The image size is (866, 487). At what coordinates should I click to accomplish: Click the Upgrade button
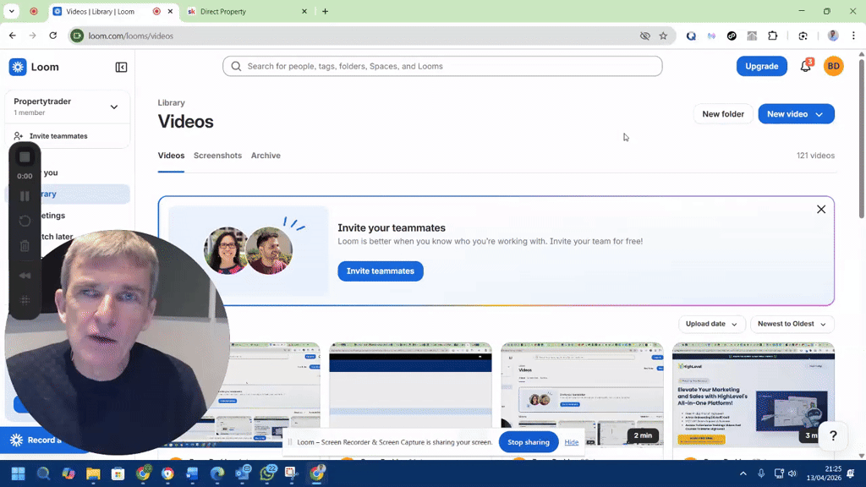762,66
